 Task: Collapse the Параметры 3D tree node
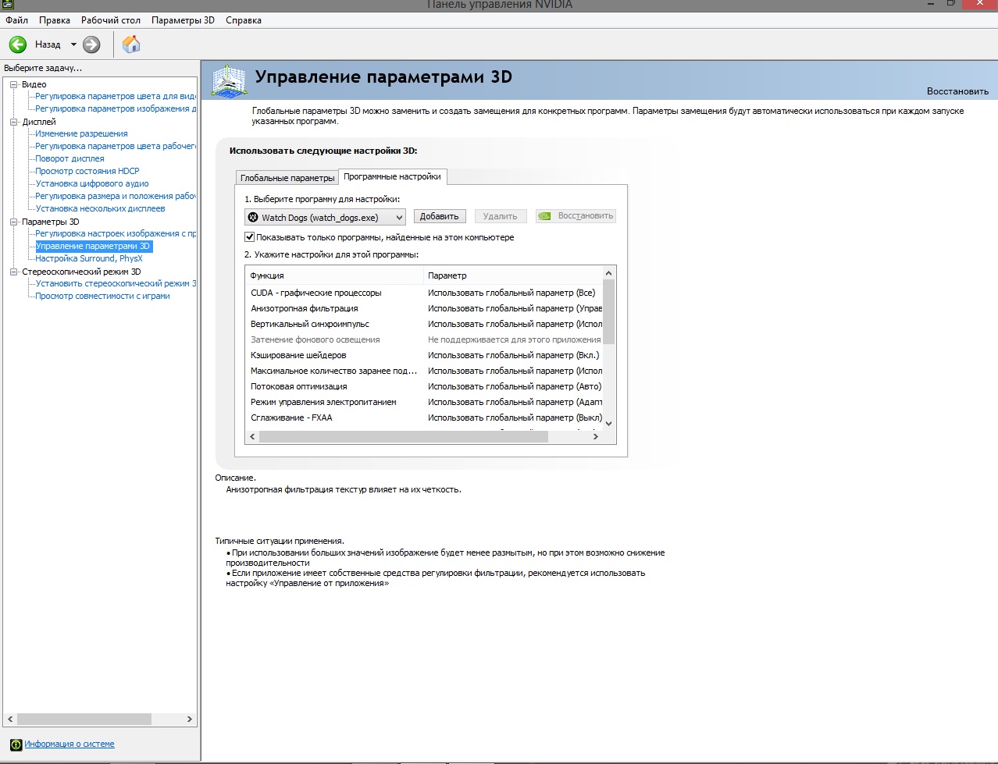14,222
